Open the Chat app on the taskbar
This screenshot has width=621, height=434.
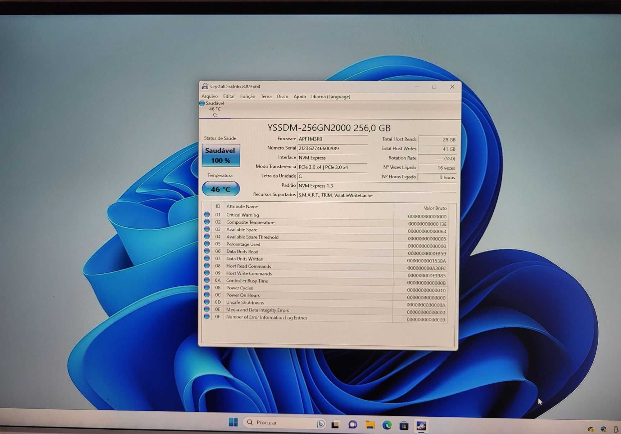click(352, 424)
